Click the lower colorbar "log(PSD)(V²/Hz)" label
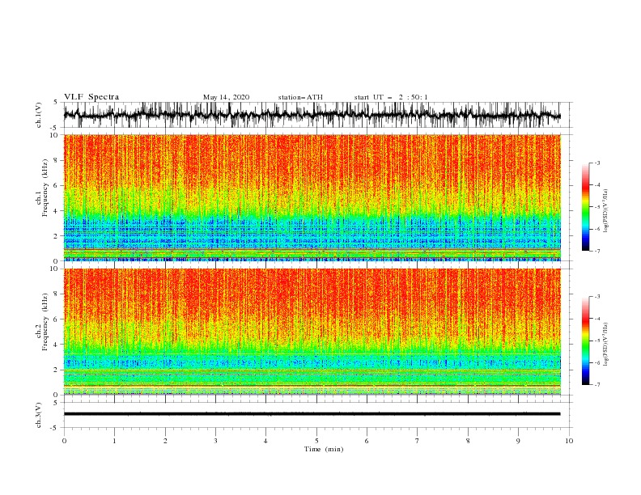The image size is (641, 495). [x=605, y=345]
